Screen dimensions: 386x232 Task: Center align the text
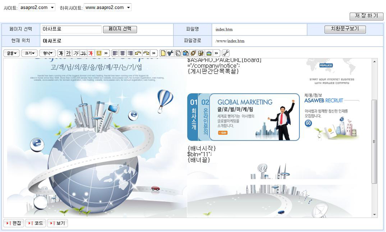(x=123, y=53)
